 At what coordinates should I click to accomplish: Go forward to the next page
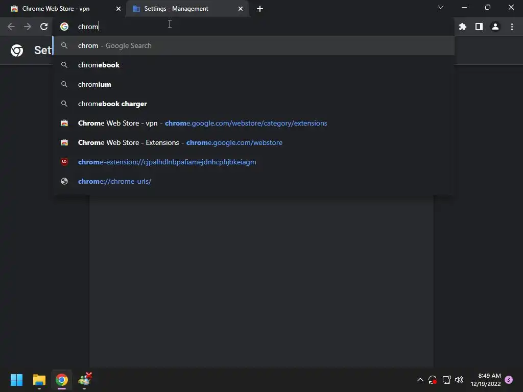28,27
